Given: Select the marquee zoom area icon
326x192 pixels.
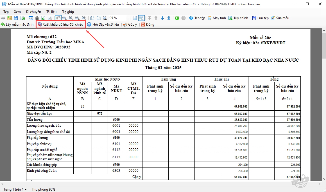Looking at the screenshot, I should 84,18.
